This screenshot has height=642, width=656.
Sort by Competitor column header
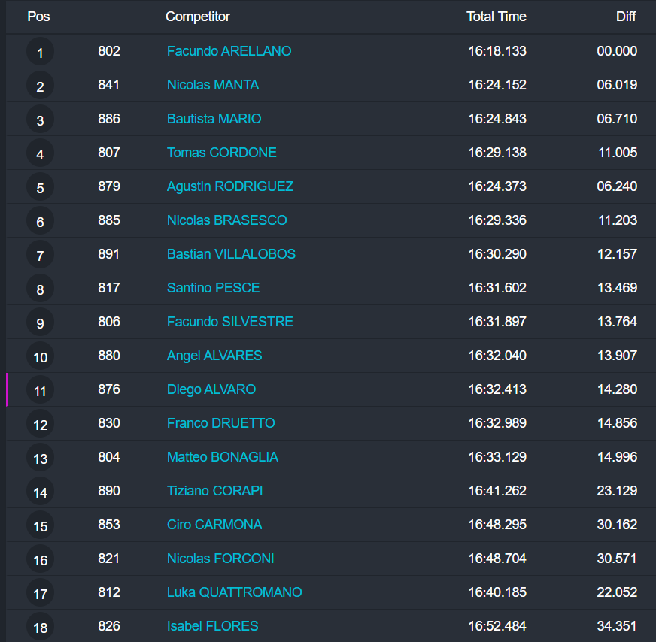pos(198,17)
